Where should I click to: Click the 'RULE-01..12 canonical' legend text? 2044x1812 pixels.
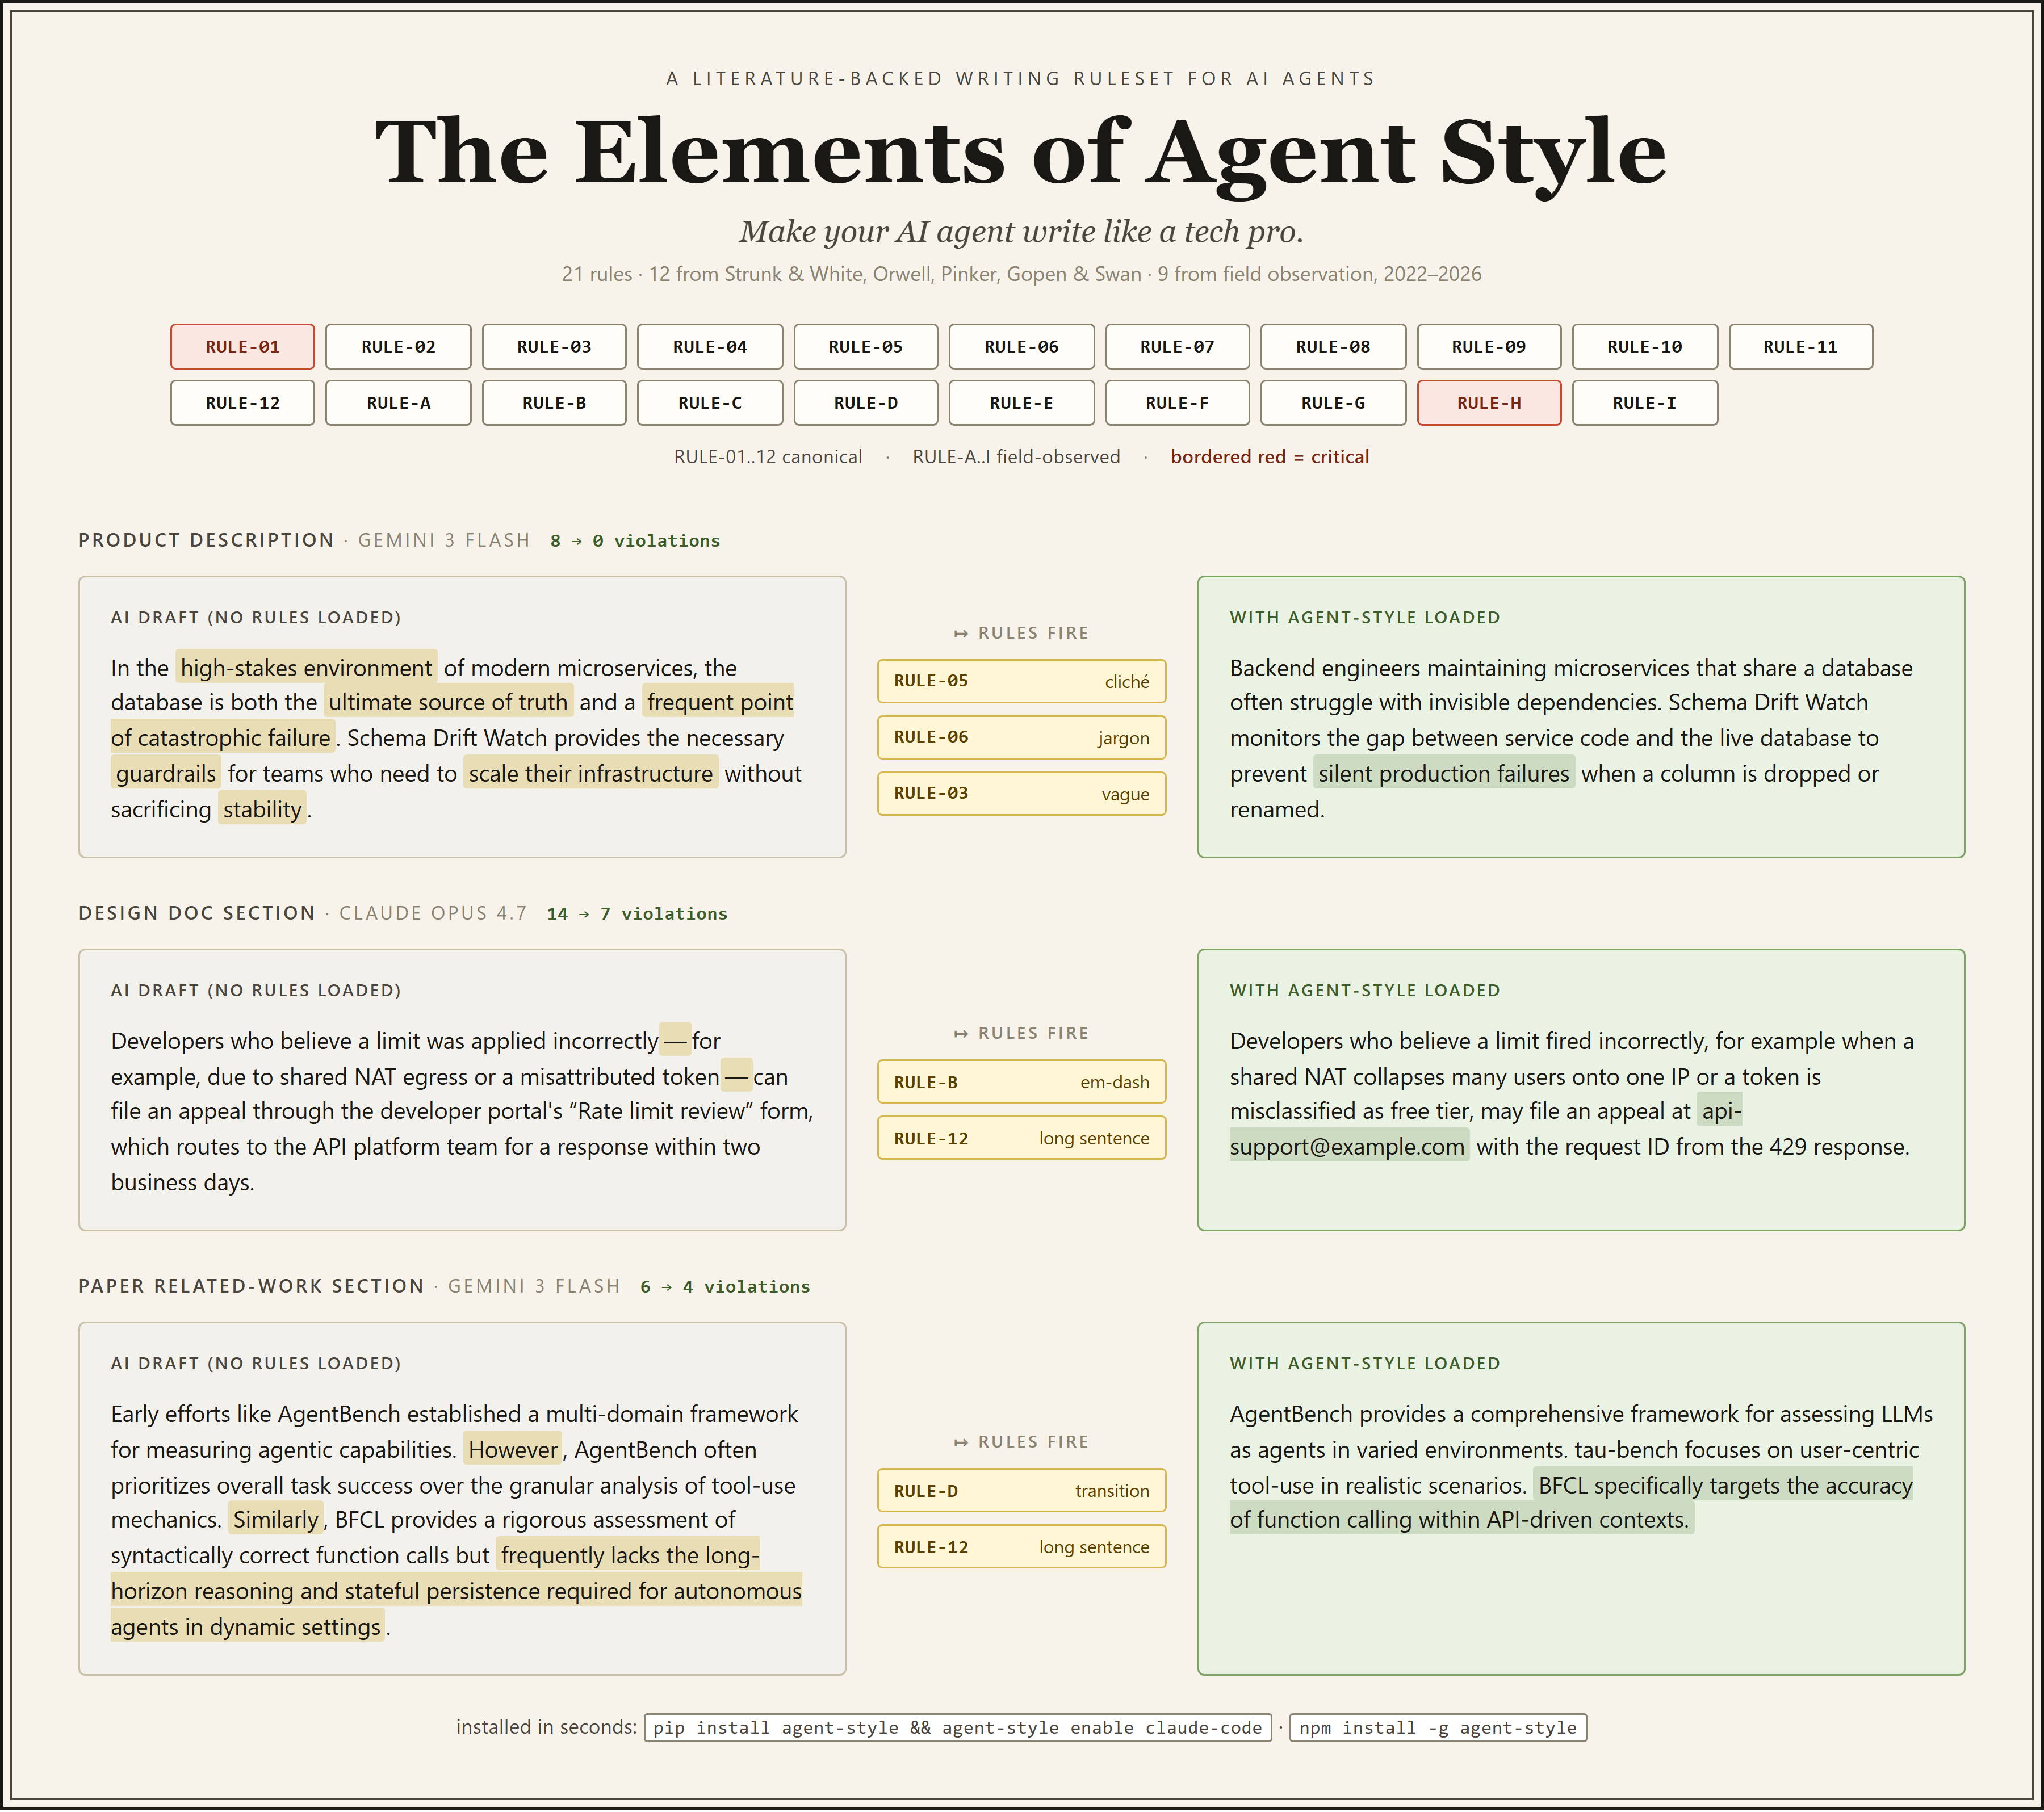point(768,457)
